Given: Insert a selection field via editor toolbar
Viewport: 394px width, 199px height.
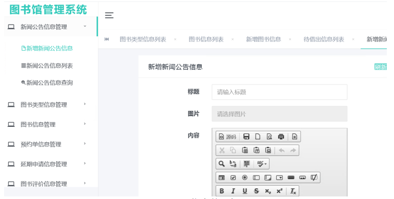Looking at the screenshot, I should 279,178.
